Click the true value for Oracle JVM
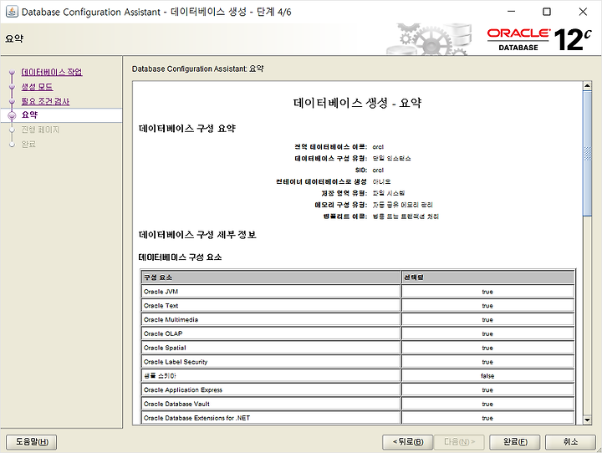 pos(487,292)
